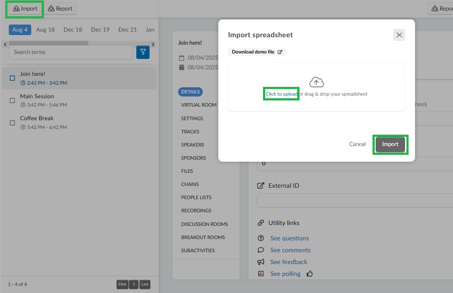Click the See feedback link
Viewport: 453px width, 293px height.
pos(289,262)
